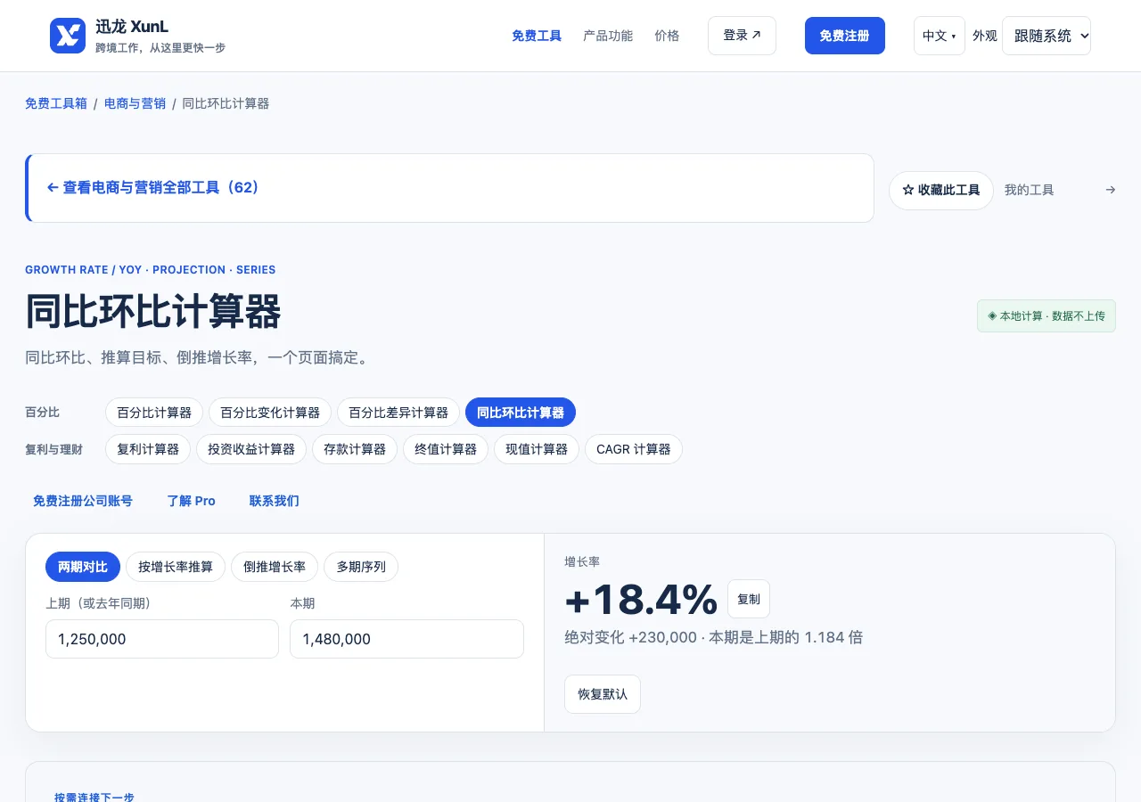Open 价格 in the top navigation
The width and height of the screenshot is (1141, 802).
(x=667, y=36)
